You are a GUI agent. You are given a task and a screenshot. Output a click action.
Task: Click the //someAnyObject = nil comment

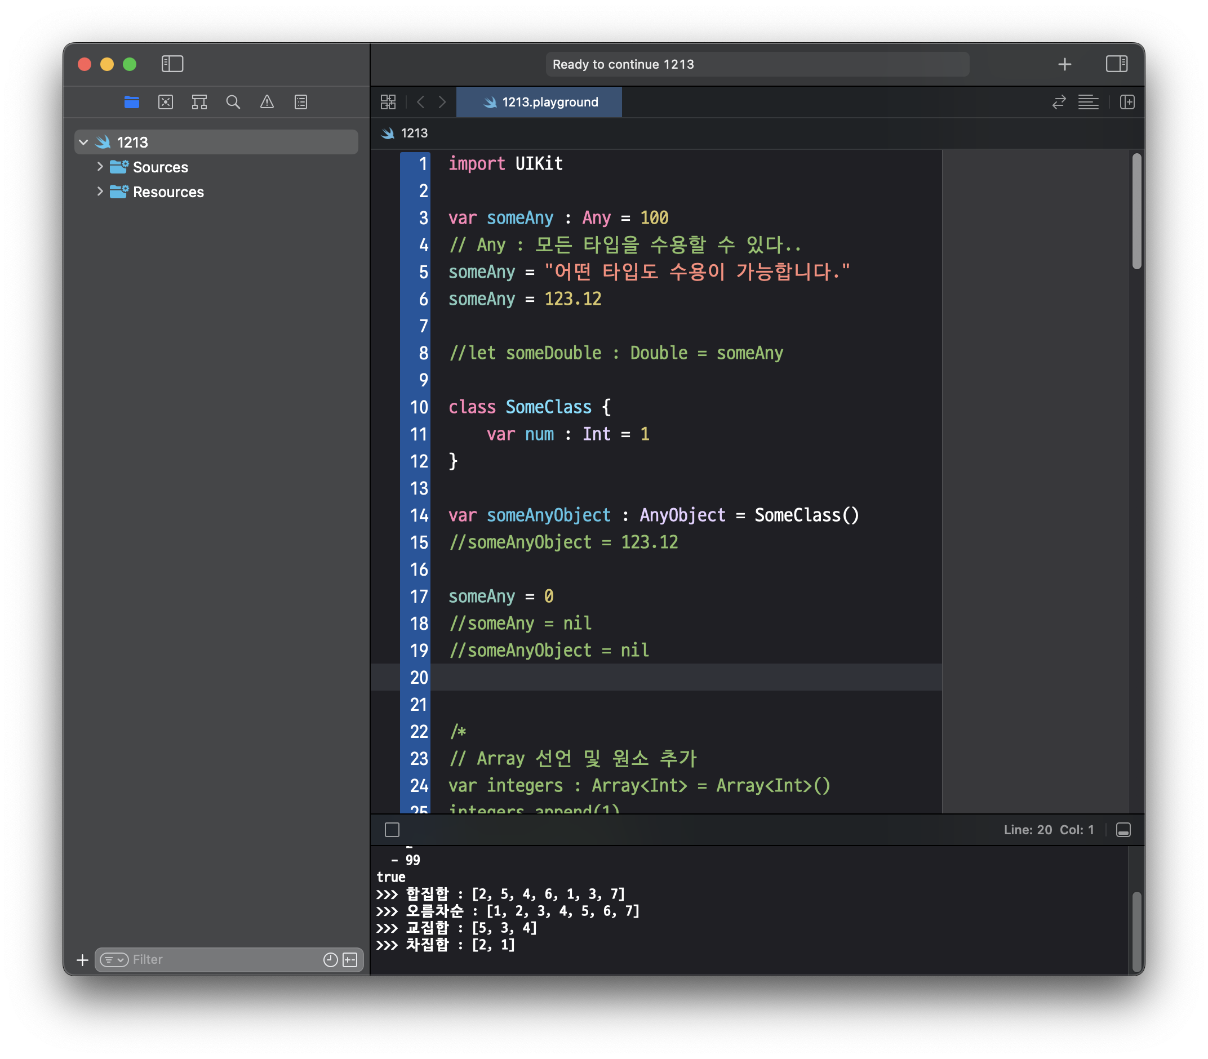[x=549, y=651]
